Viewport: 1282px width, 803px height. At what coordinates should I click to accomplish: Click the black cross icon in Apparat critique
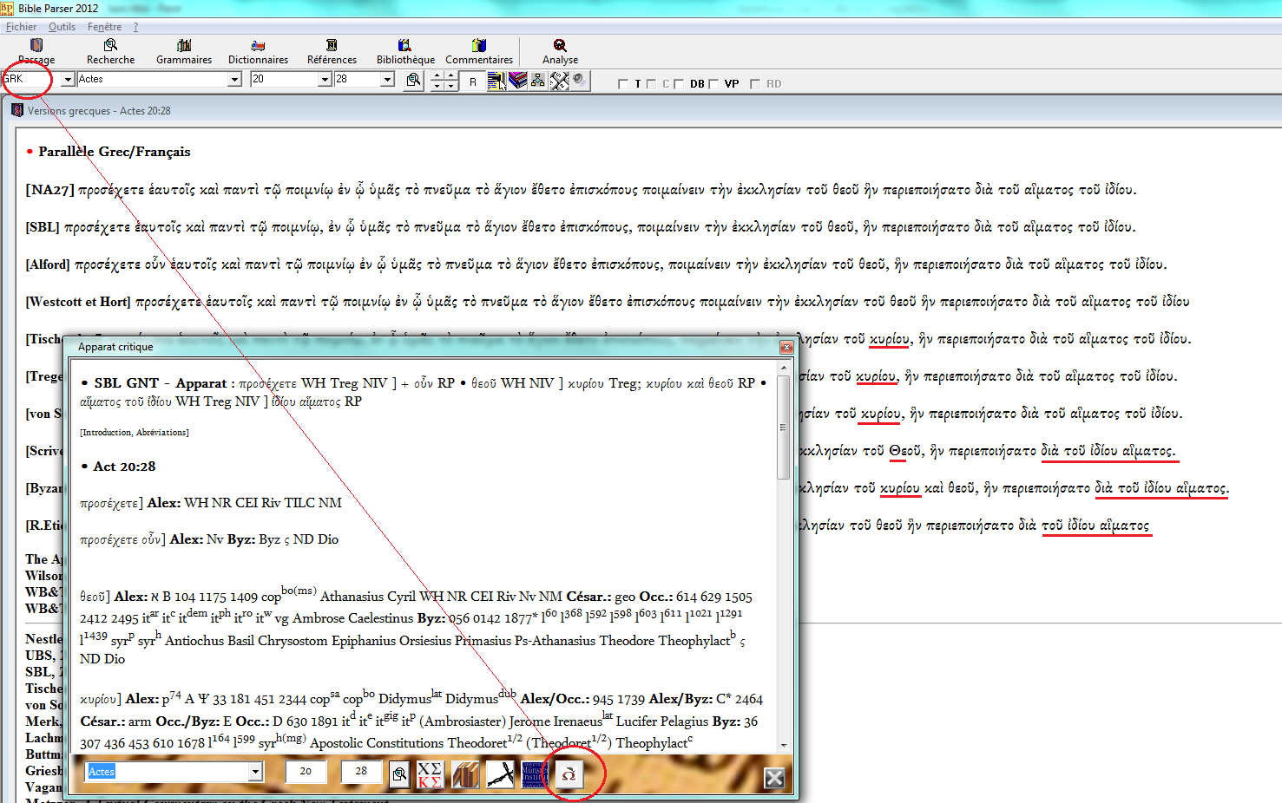(x=501, y=774)
